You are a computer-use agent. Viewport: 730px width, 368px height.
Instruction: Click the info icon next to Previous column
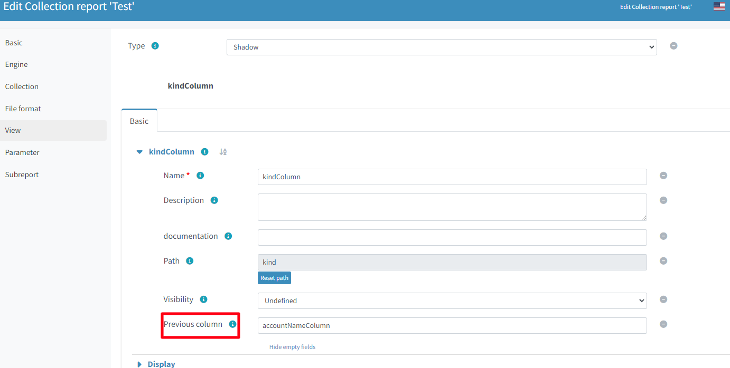point(232,324)
